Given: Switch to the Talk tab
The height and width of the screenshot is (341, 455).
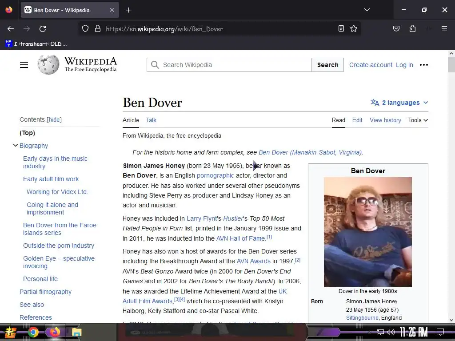Looking at the screenshot, I should (151, 120).
